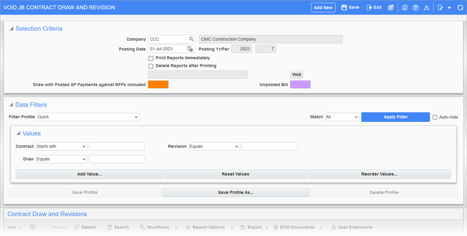Click the ECM Documents dropdown arrow
The image size is (467, 236).
click(321, 228)
